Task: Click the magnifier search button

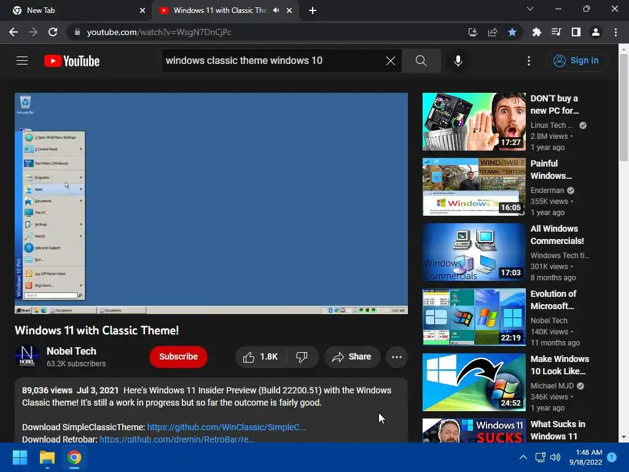Action: 421,61
